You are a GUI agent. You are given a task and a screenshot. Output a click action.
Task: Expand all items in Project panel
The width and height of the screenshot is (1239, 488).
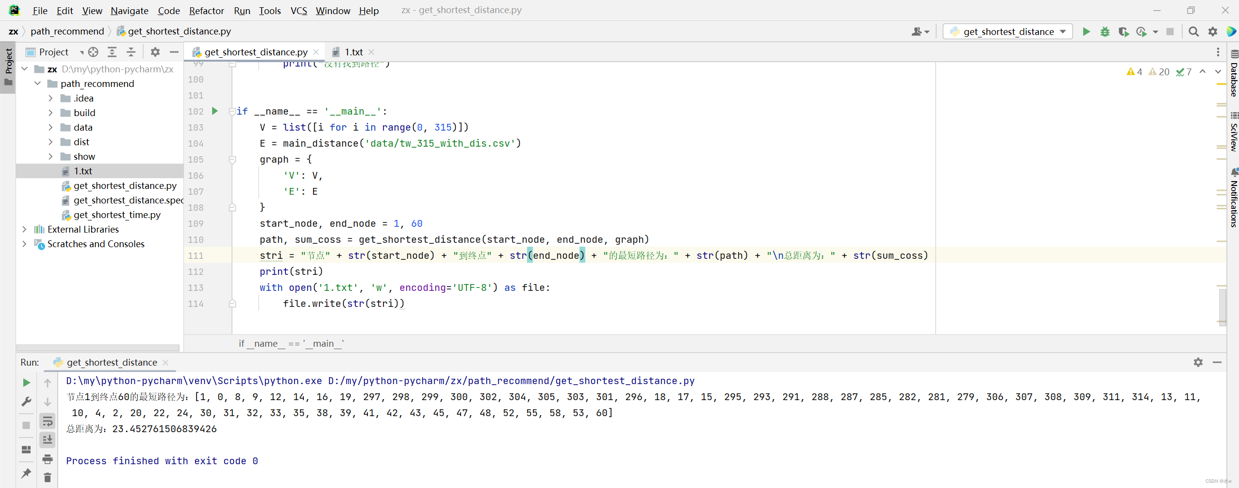(x=112, y=52)
